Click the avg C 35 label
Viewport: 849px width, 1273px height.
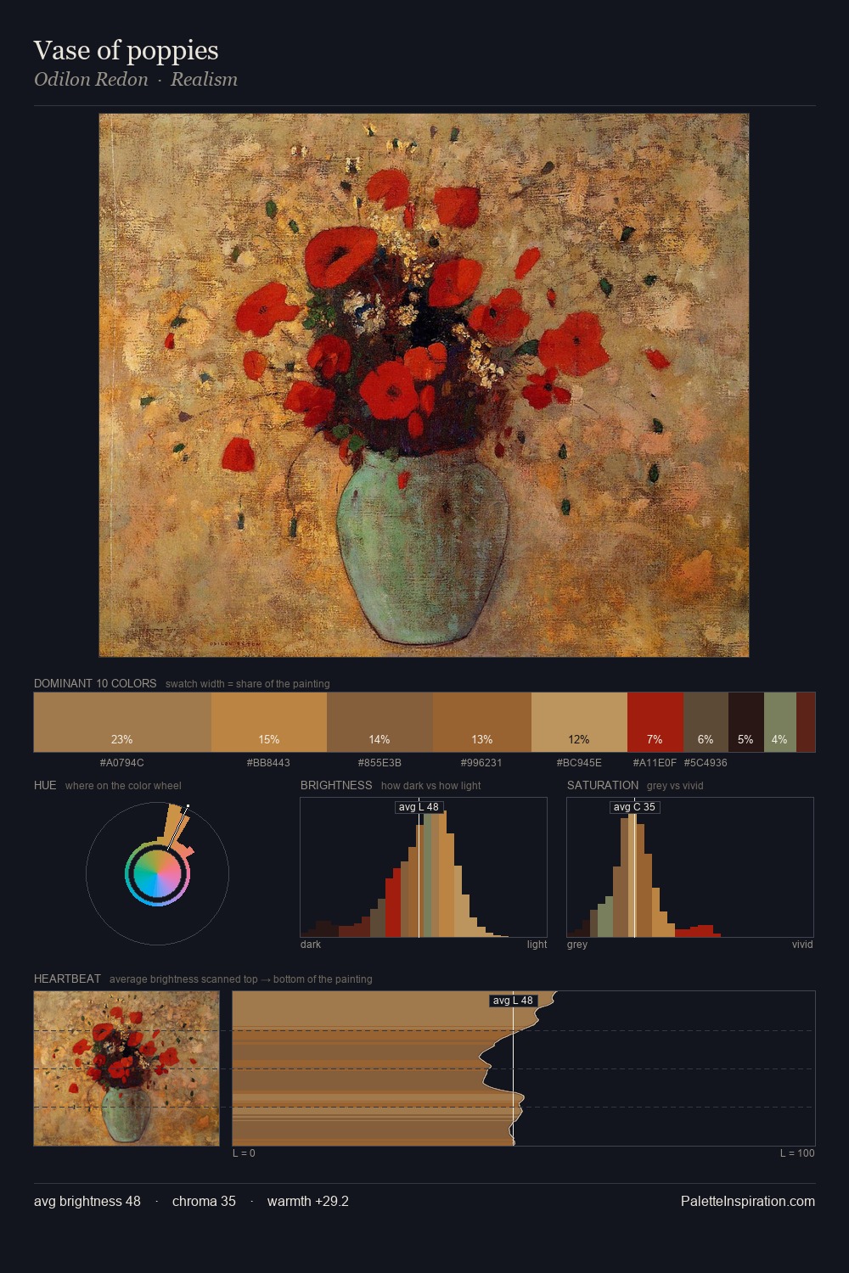[x=634, y=807]
